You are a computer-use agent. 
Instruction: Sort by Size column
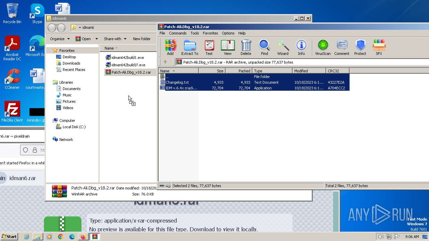click(212, 71)
